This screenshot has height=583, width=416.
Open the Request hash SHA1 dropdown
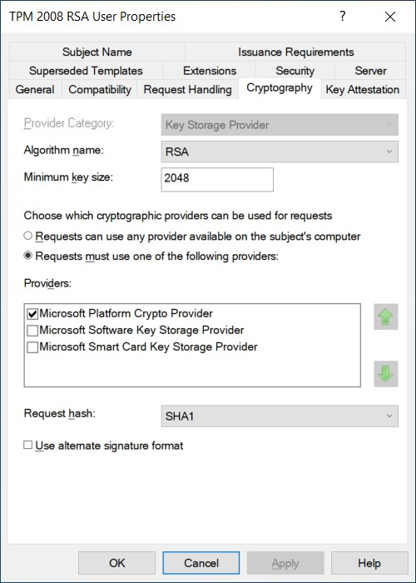[x=280, y=416]
